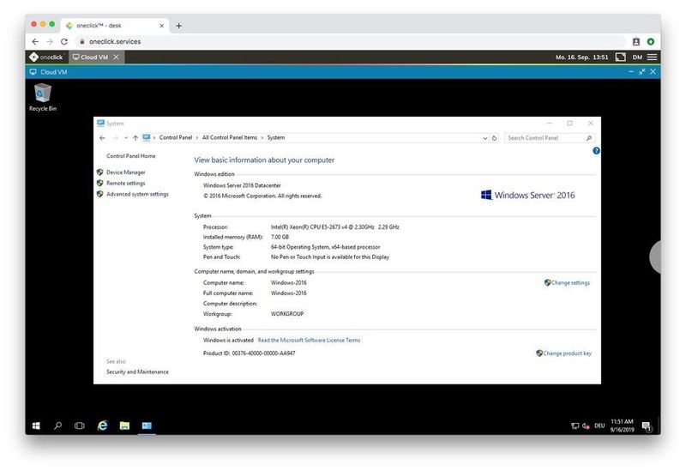Image resolution: width=686 pixels, height=471 pixels.
Task: Read the Microsoft Software License Terms
Action: [309, 340]
